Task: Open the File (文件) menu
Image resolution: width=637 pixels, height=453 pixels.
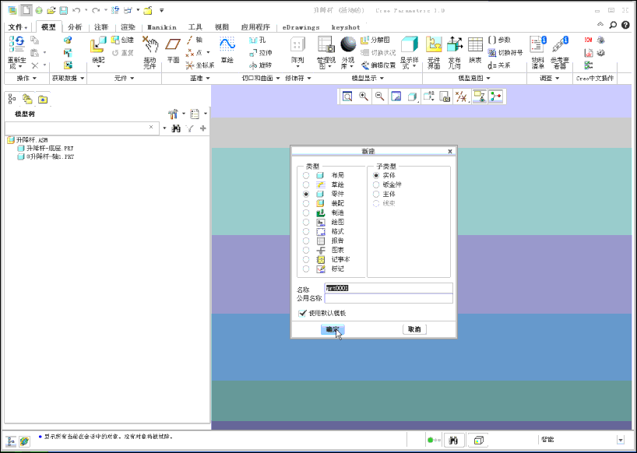Action: [x=18, y=27]
